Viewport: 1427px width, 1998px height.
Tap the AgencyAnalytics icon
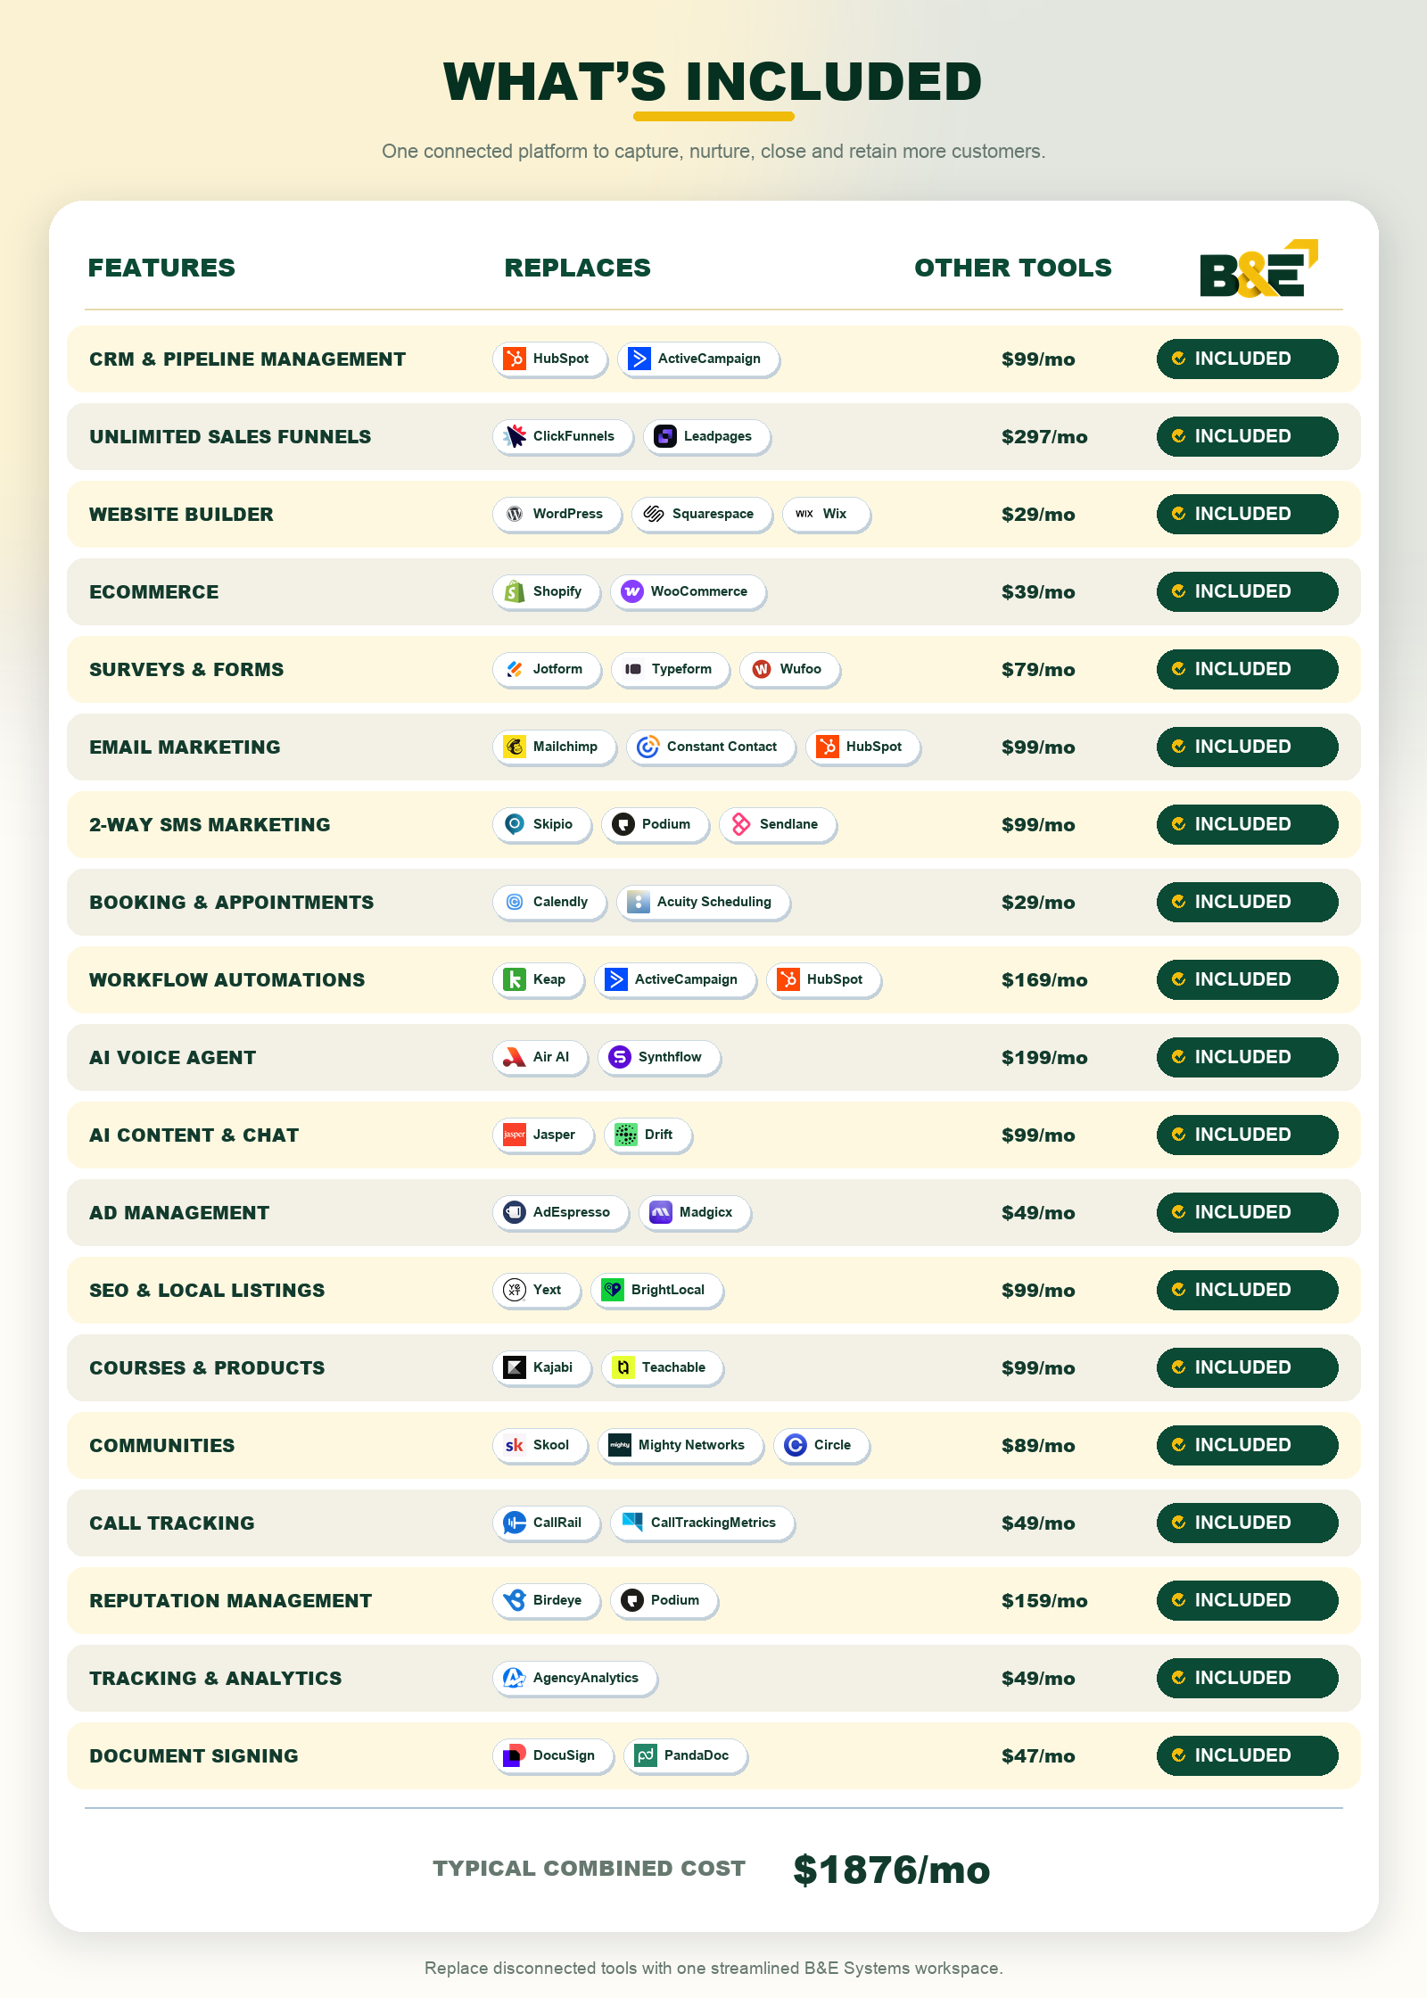pyautogui.click(x=515, y=1678)
